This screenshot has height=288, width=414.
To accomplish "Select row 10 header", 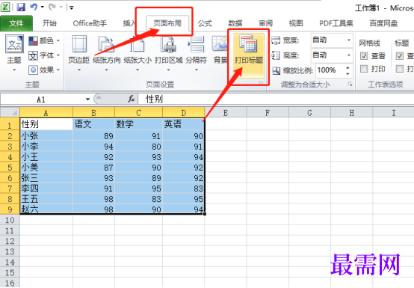I will tap(10, 220).
